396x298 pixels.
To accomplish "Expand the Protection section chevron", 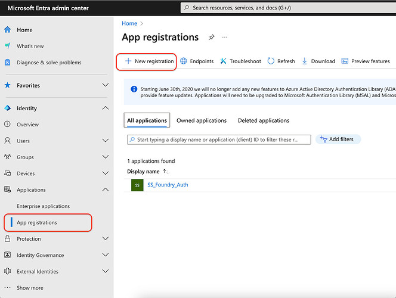I will coord(106,238).
